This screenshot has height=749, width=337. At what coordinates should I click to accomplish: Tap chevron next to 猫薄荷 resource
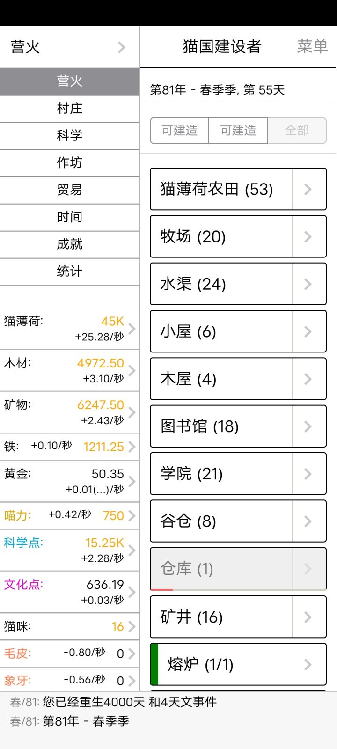click(x=132, y=329)
